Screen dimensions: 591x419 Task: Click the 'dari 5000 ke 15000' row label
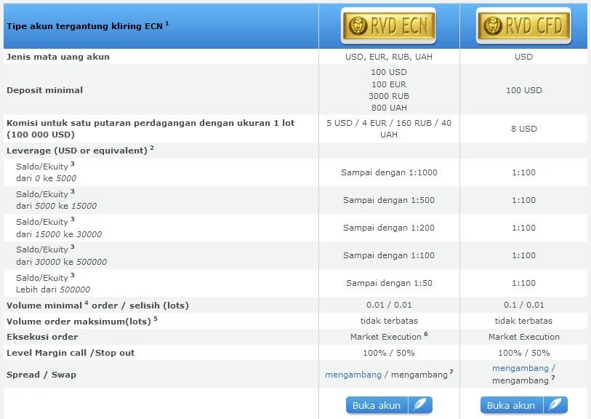[56, 200]
